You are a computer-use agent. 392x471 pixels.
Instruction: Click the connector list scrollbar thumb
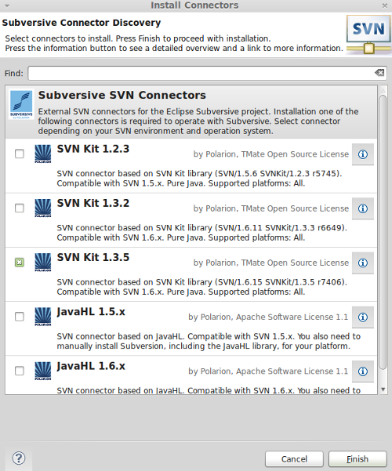383,233
